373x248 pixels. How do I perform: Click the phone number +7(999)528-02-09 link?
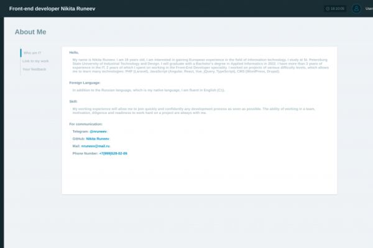(x=113, y=154)
